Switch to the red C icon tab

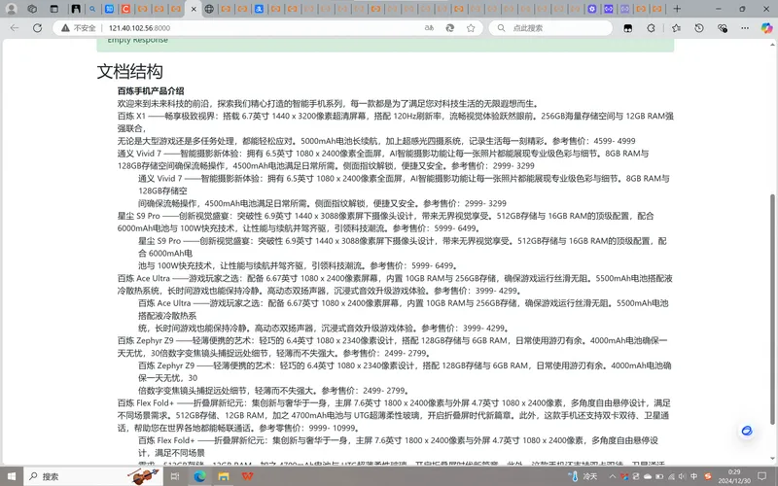click(126, 9)
